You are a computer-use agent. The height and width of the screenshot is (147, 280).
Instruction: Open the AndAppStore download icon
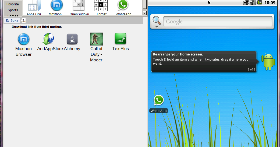click(48, 39)
